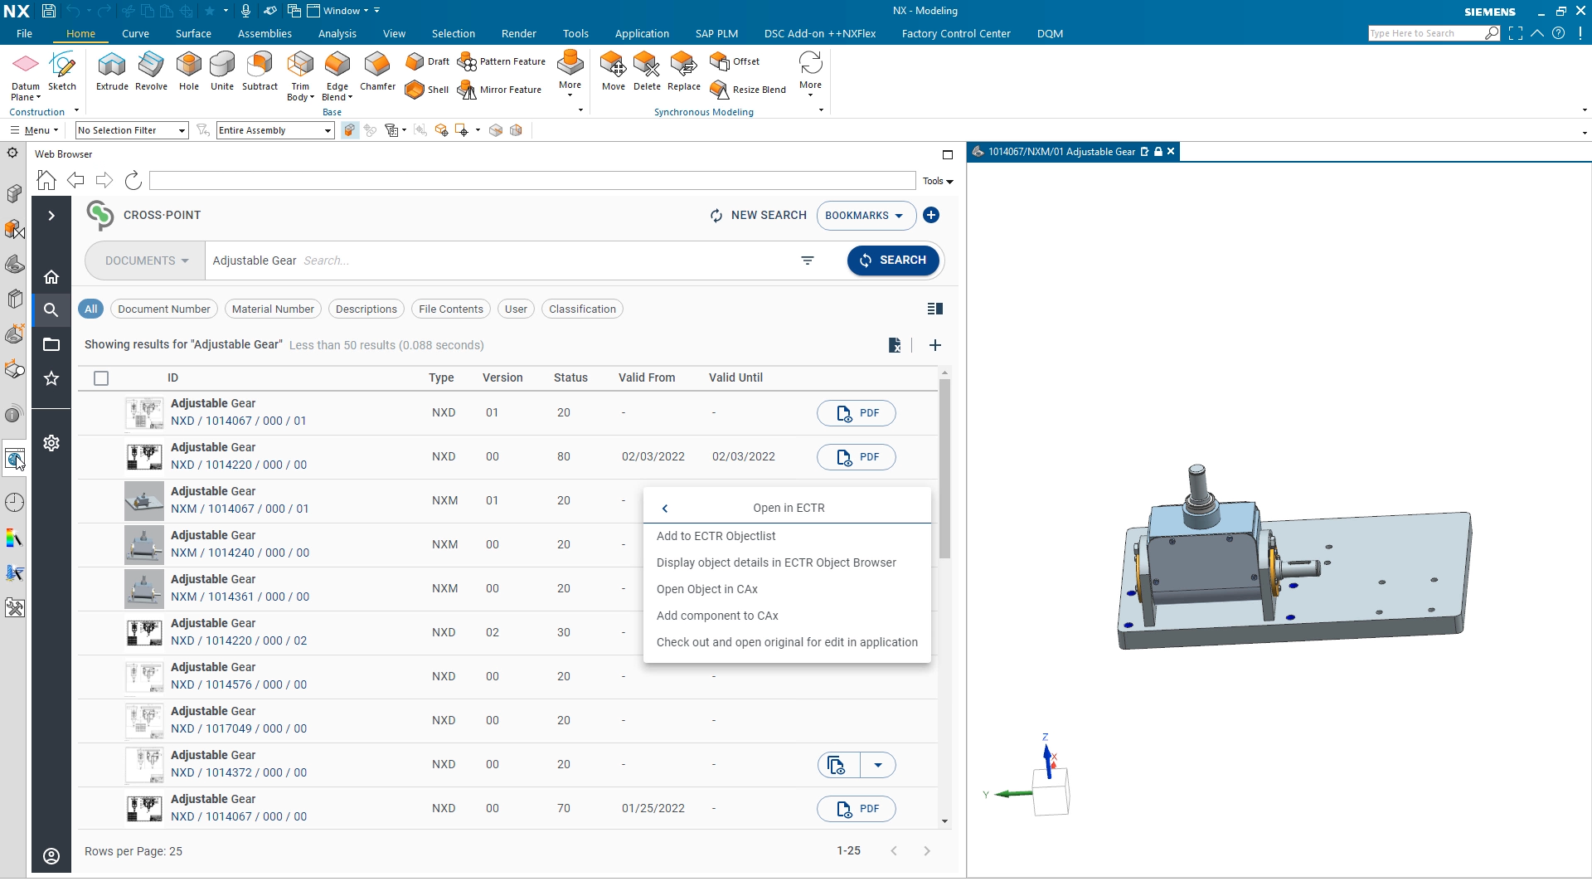1592x896 pixels.
Task: Reload the web browser page
Action: tap(133, 180)
